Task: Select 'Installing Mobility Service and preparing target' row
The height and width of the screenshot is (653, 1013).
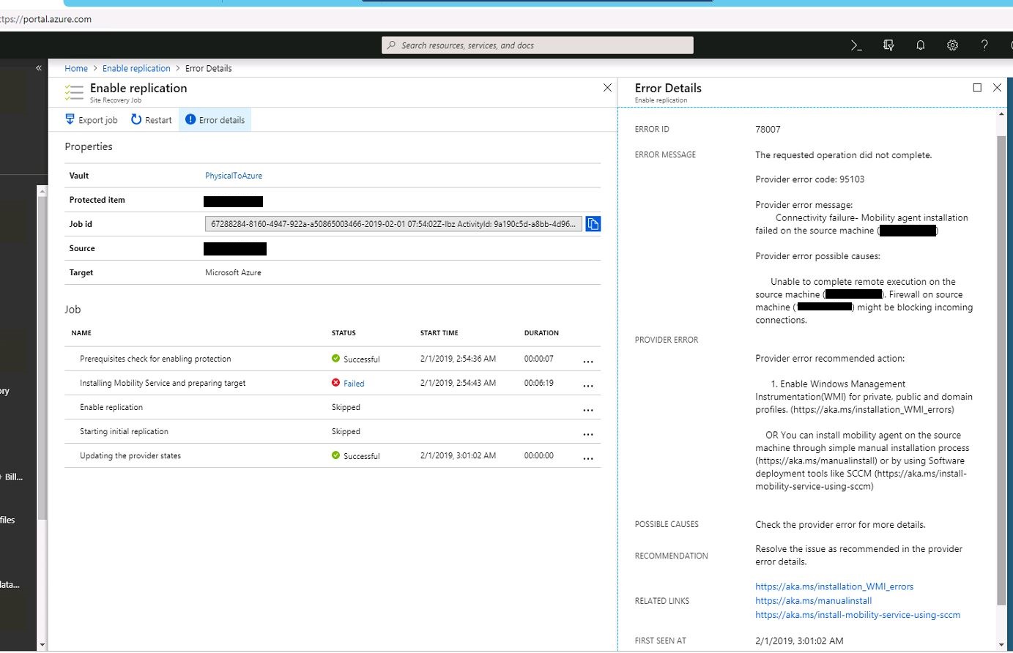Action: pyautogui.click(x=333, y=383)
